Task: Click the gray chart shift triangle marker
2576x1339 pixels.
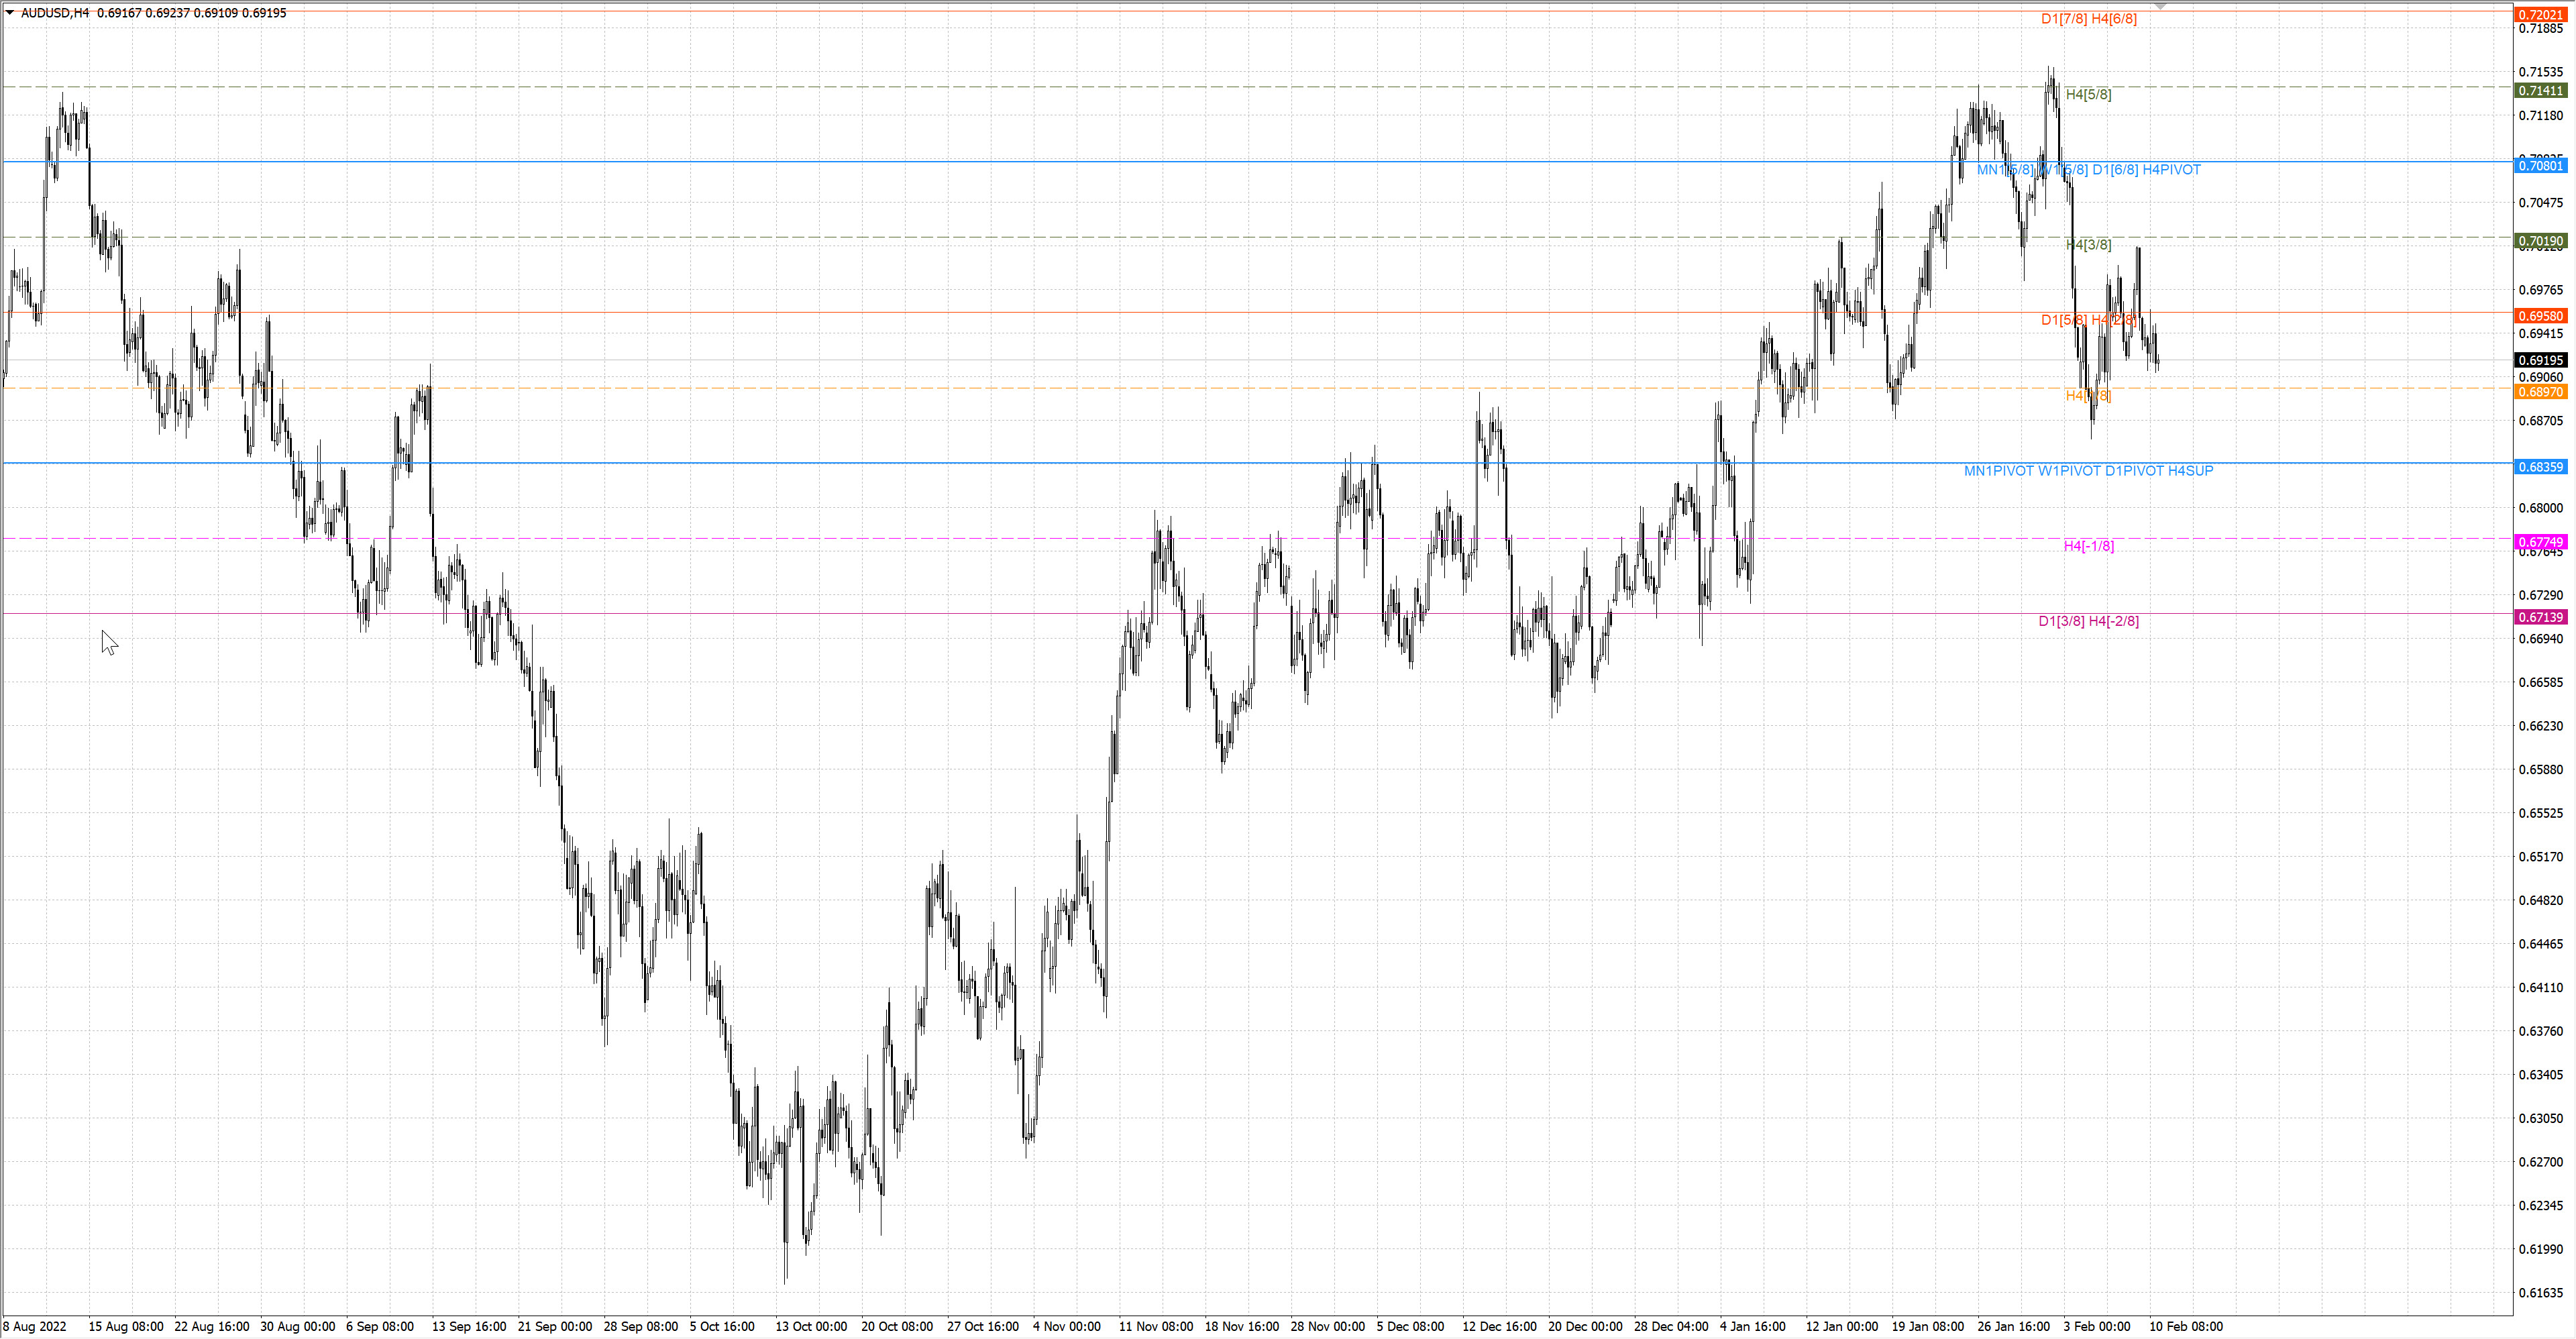Action: coord(2160,6)
